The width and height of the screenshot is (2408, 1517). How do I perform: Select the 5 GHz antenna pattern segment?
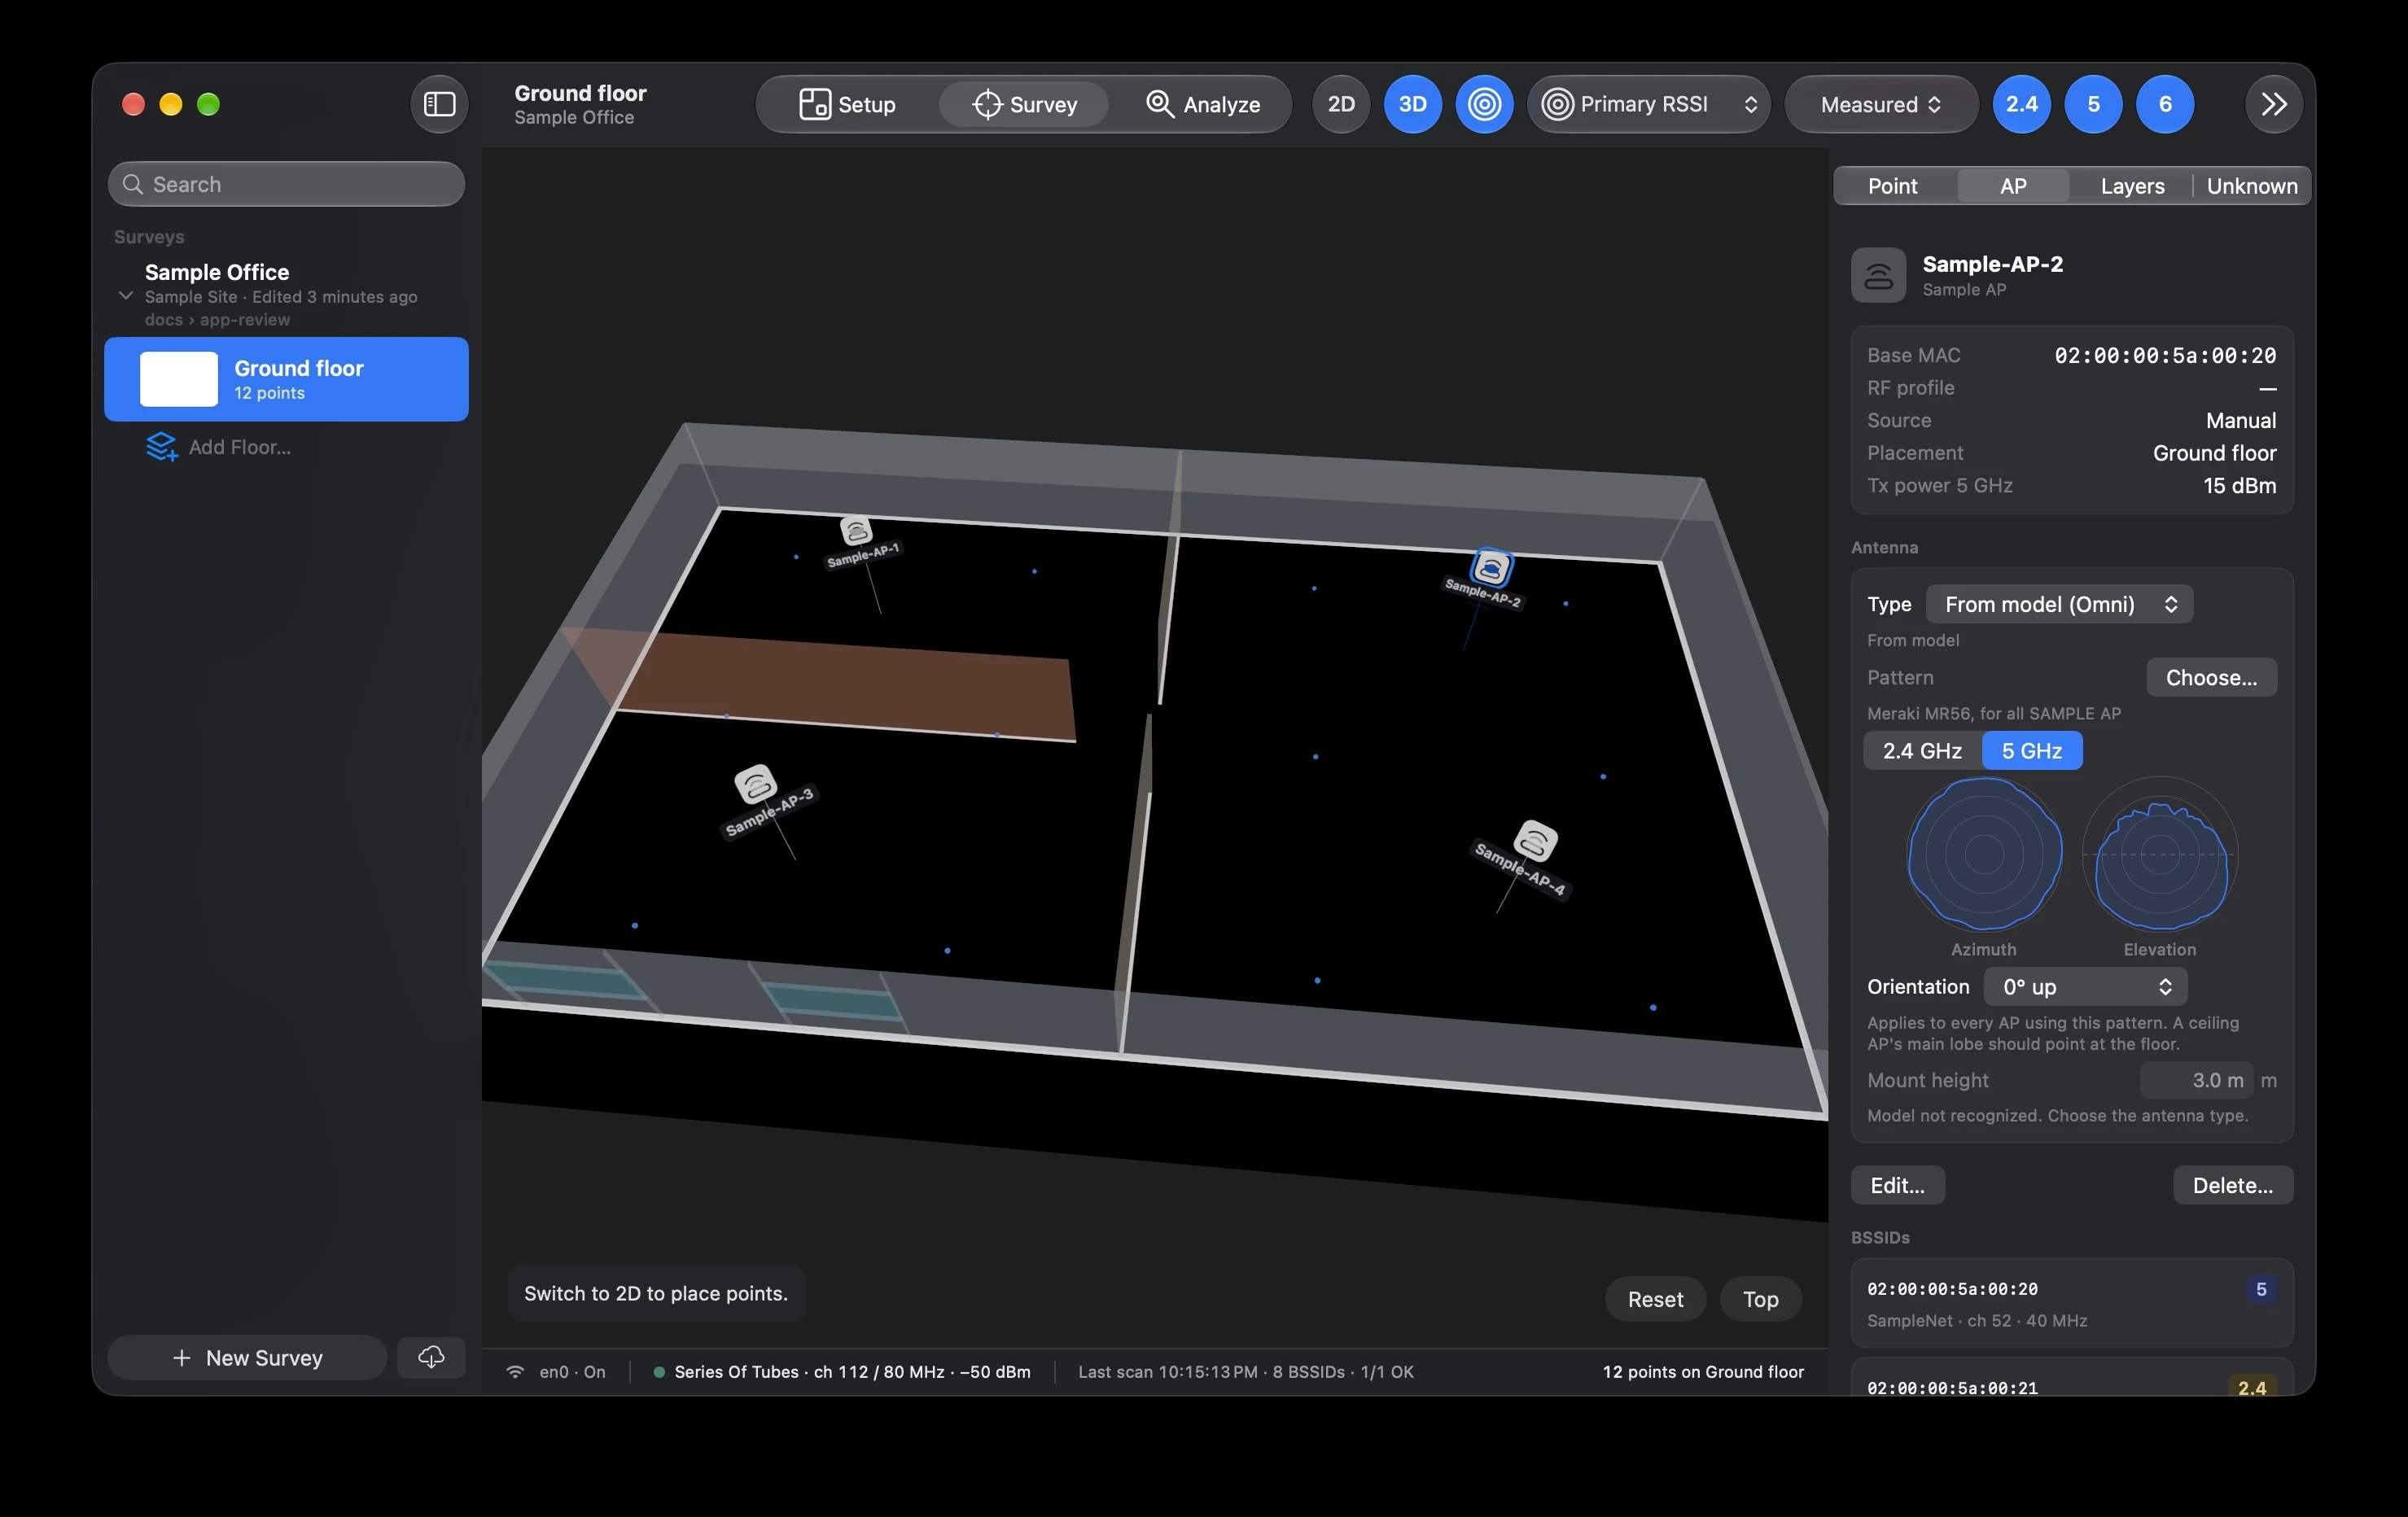pos(2032,750)
